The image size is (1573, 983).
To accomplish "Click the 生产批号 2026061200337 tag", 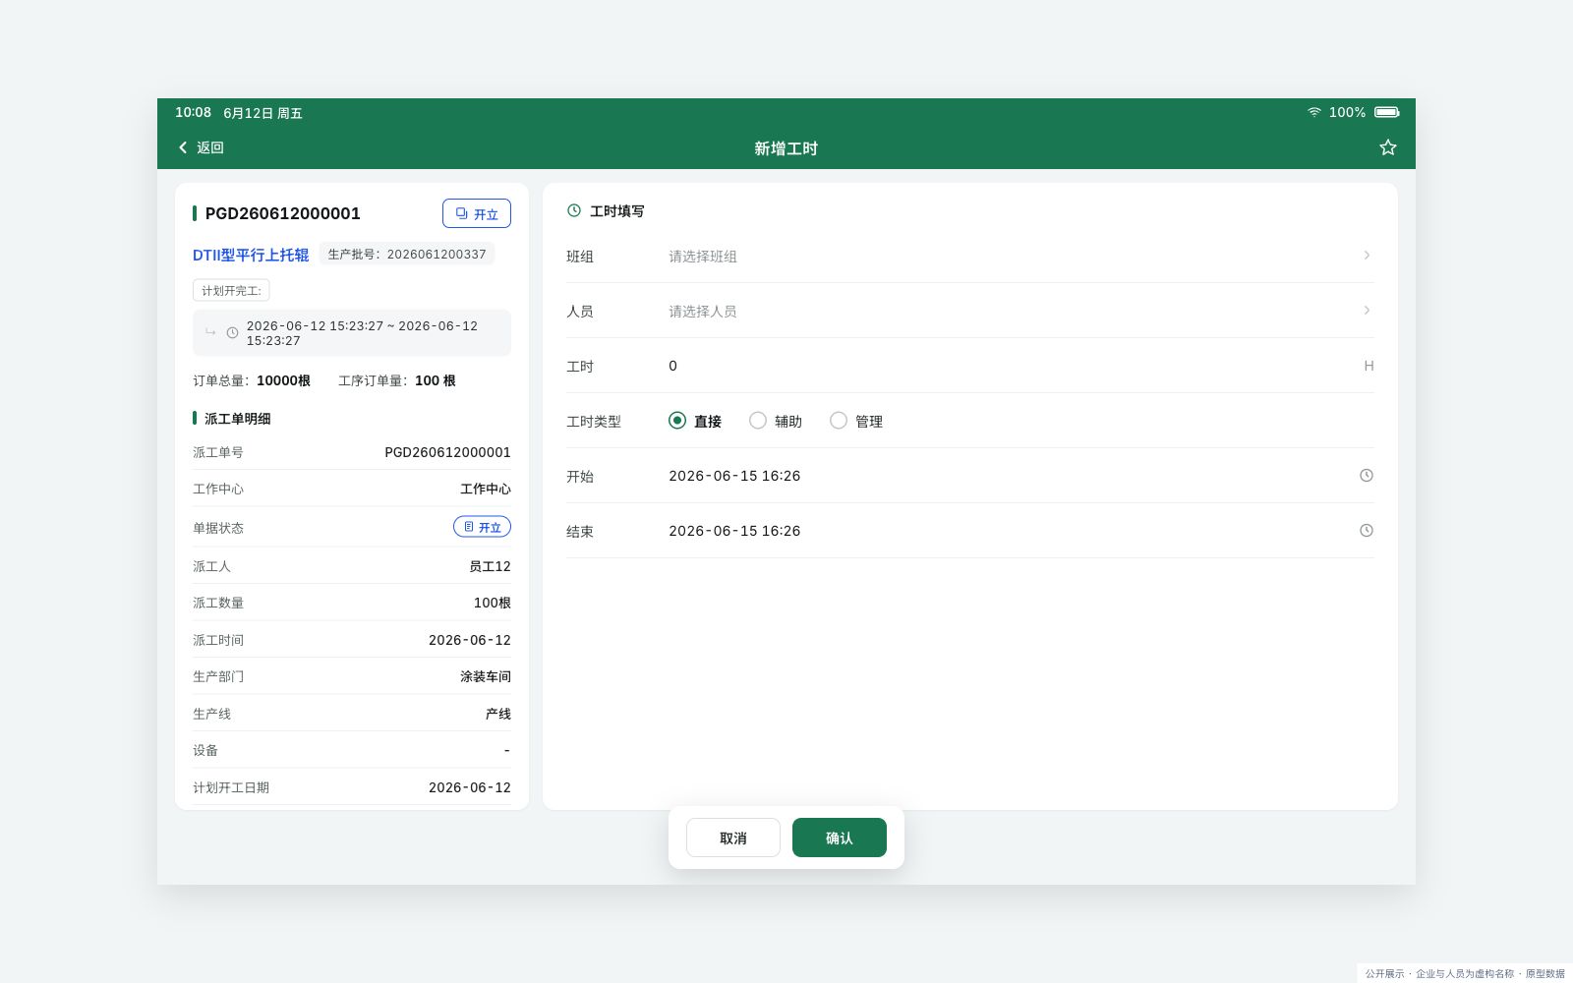I will [407, 254].
